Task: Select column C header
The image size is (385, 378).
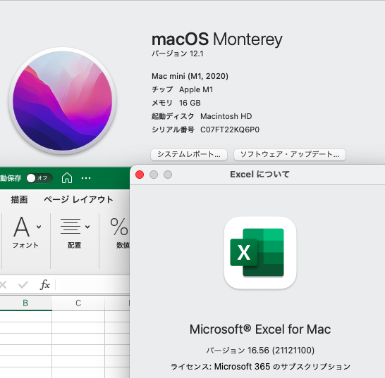Action: [78, 303]
